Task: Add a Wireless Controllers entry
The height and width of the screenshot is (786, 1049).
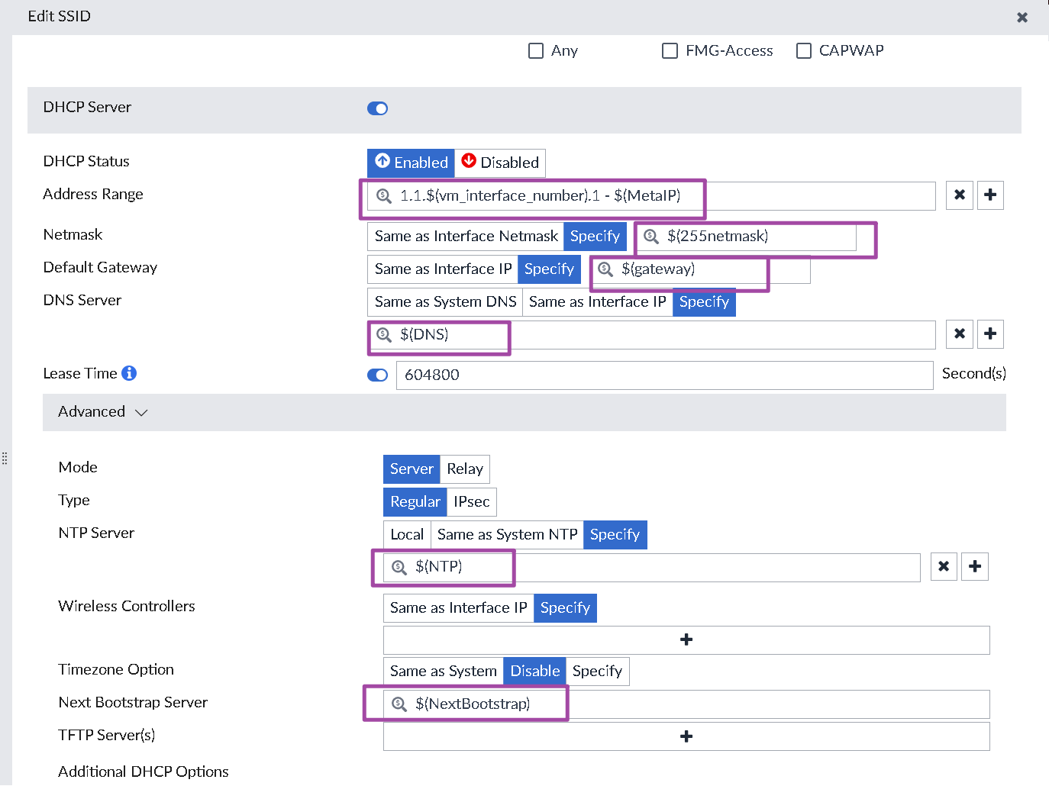Action: [686, 639]
